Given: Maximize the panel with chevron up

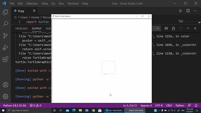Looking at the screenshot, I should point(188,28).
